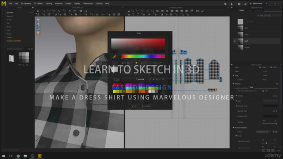Click the yellow Edit Pattern tool in 2D toolbar

click(x=129, y=11)
